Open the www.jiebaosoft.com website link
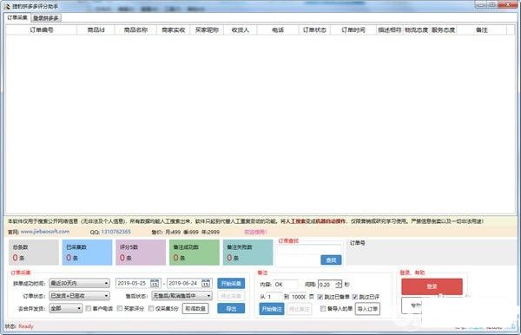Viewport: 521px width, 335px height. point(45,232)
